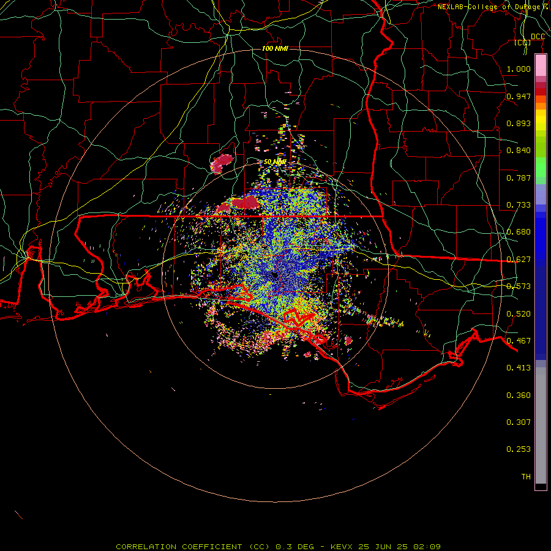Select the 0.840 color scale value

519,151
